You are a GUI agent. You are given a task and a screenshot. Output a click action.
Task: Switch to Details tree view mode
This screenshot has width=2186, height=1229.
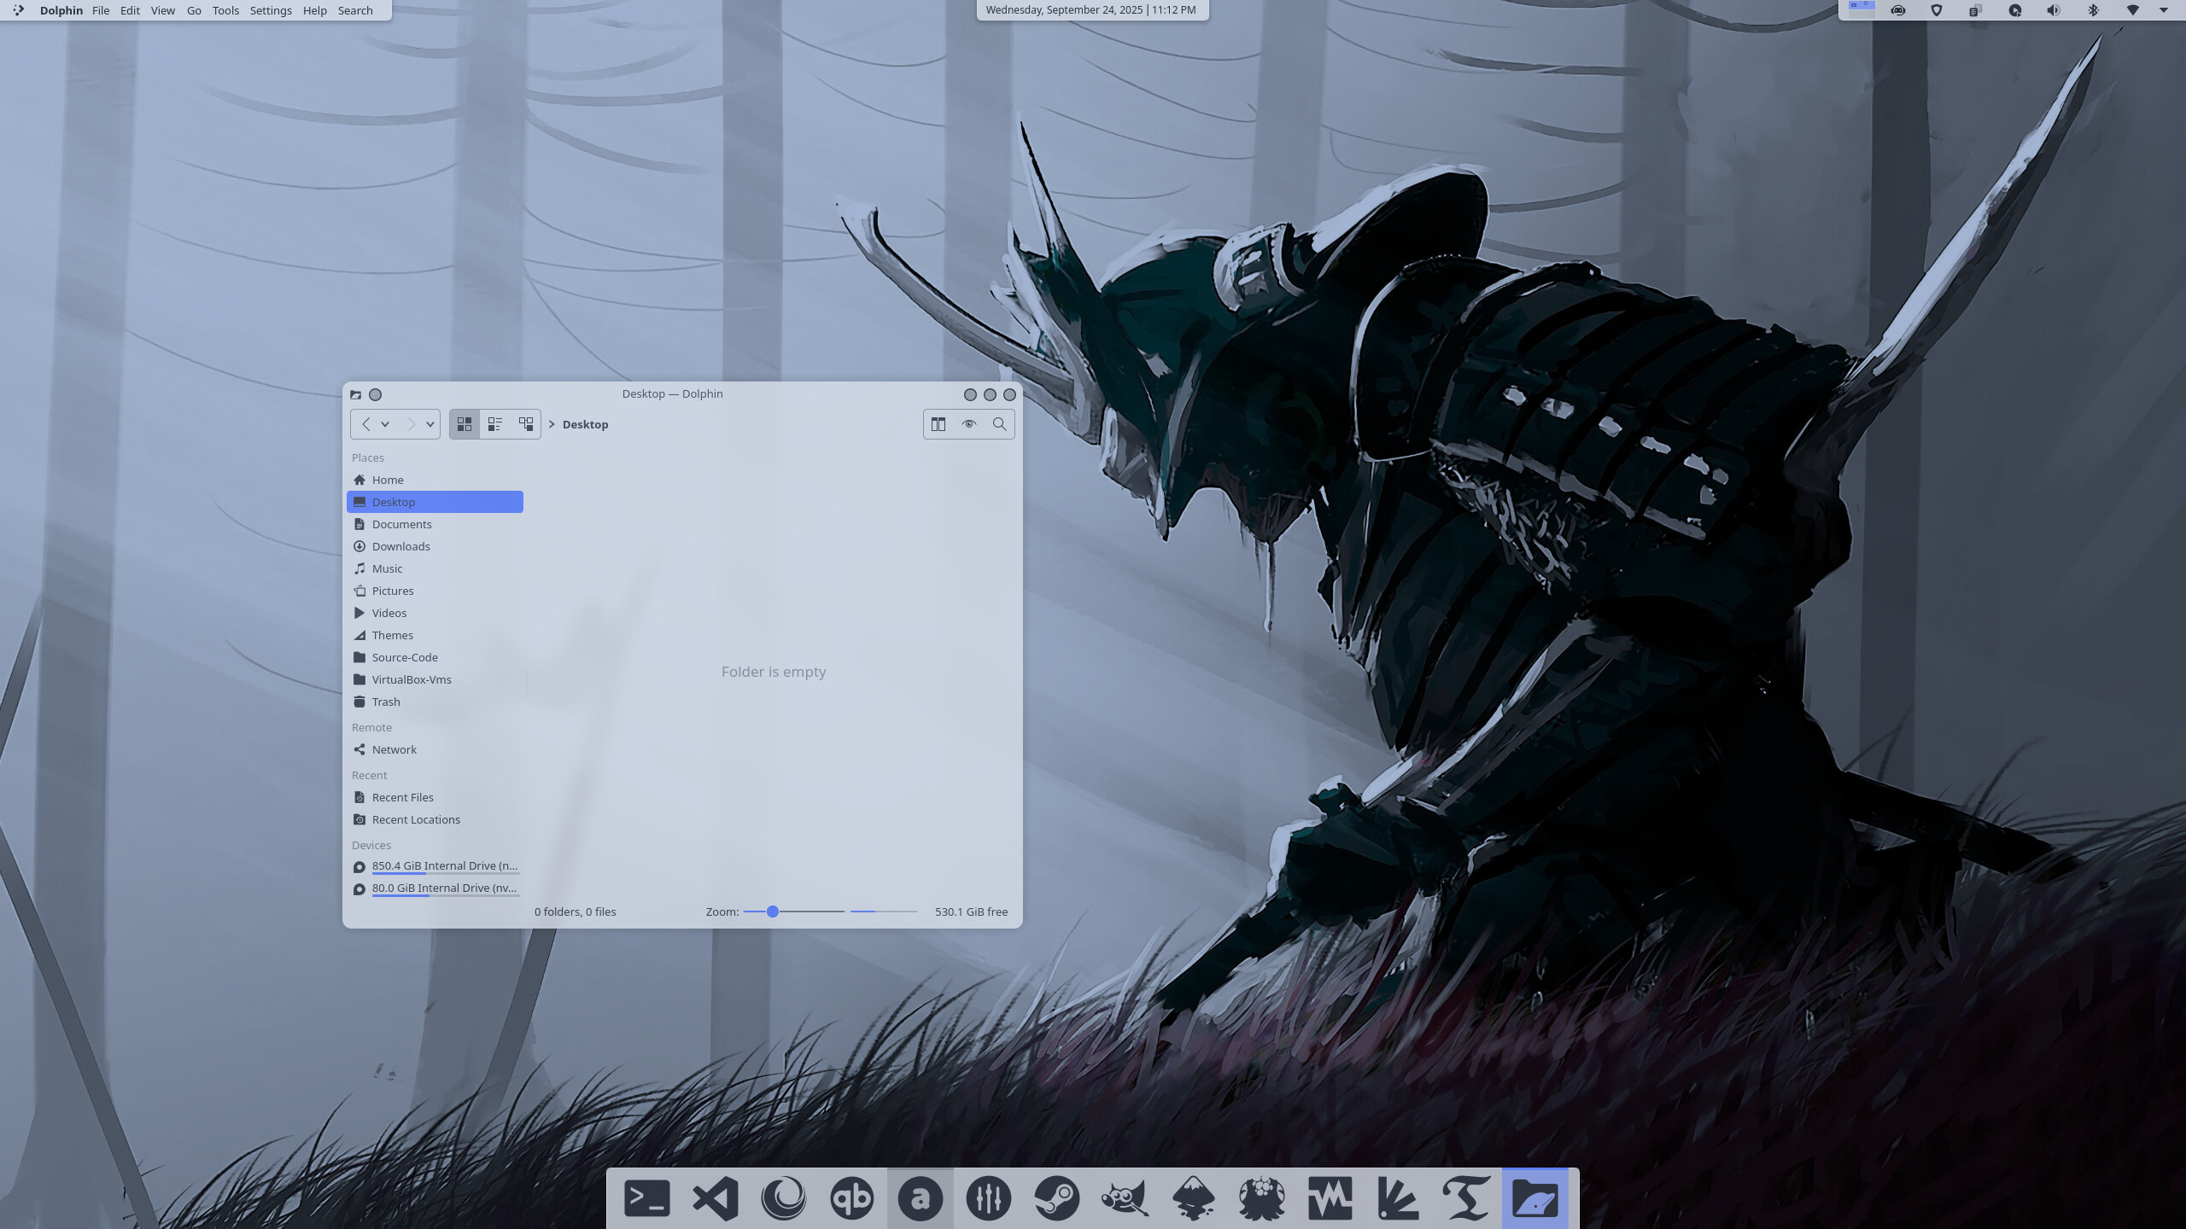tap(526, 424)
